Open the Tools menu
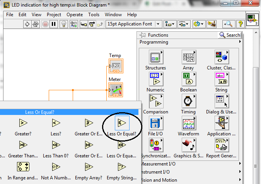The width and height of the screenshot is (261, 184). [x=94, y=15]
